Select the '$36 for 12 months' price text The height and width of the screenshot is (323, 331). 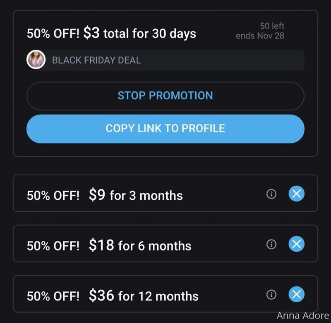click(144, 296)
